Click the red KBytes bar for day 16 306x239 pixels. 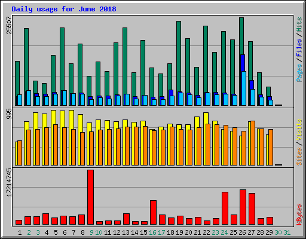(153, 213)
